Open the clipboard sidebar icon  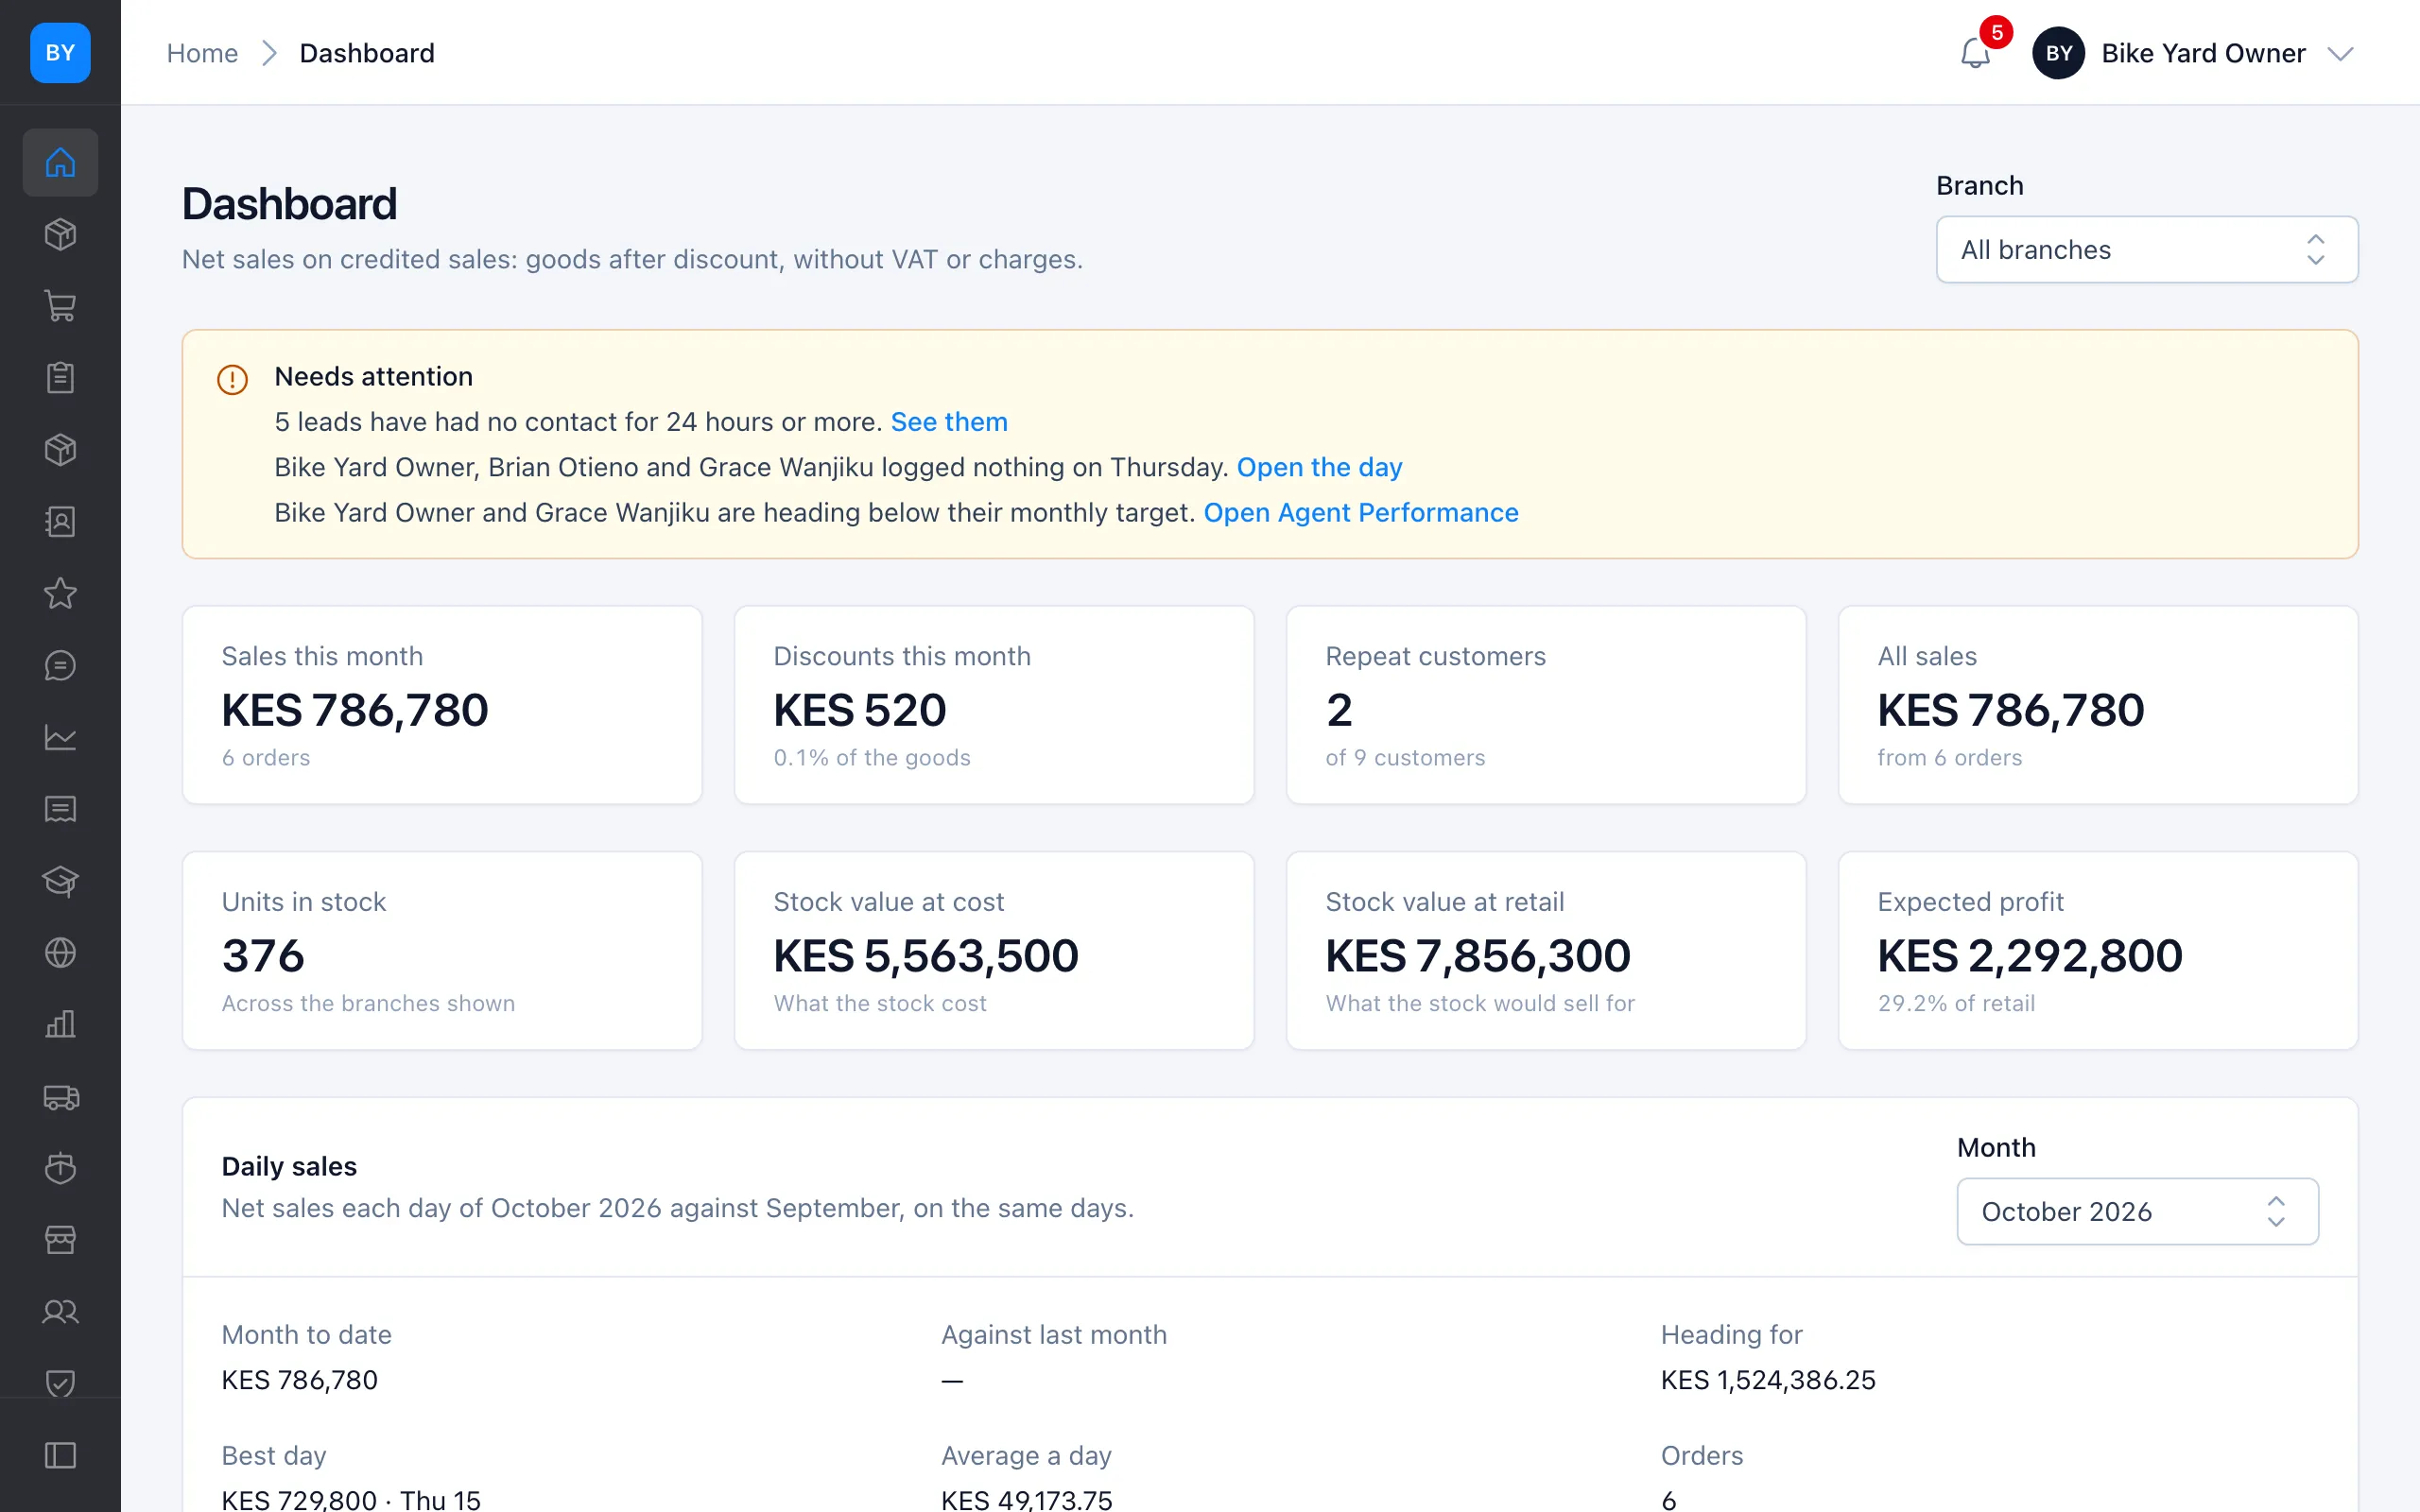click(60, 378)
